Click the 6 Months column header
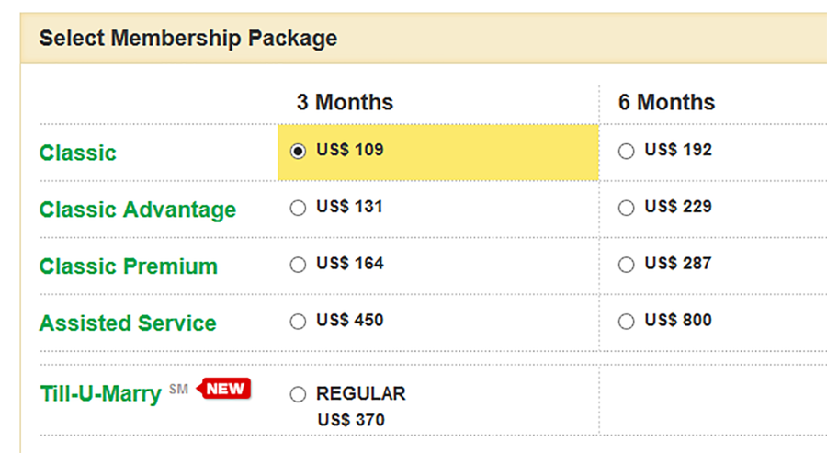Image resolution: width=827 pixels, height=453 pixels. point(666,102)
